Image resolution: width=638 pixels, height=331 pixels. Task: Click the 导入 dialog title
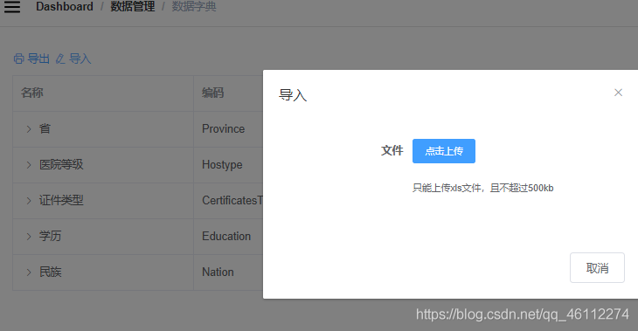point(293,95)
